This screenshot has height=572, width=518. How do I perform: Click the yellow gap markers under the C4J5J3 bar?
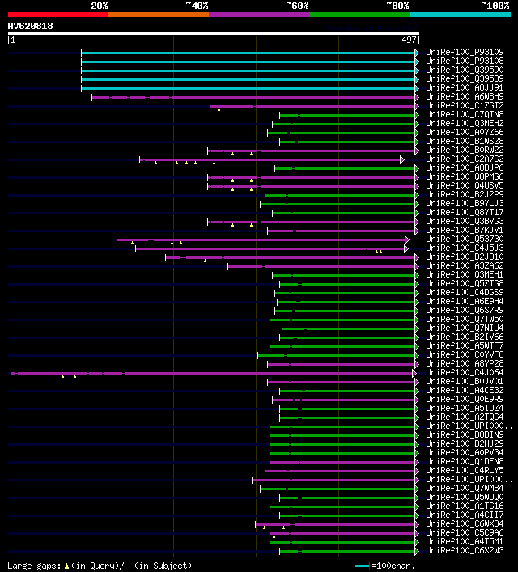tap(379, 252)
